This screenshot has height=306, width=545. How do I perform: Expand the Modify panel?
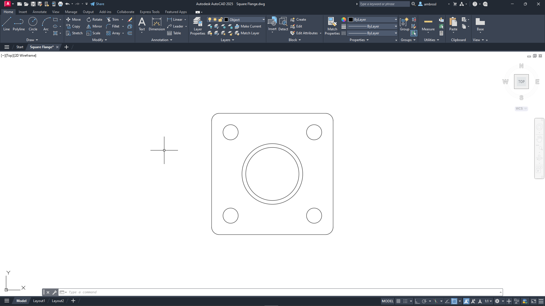pyautogui.click(x=99, y=40)
